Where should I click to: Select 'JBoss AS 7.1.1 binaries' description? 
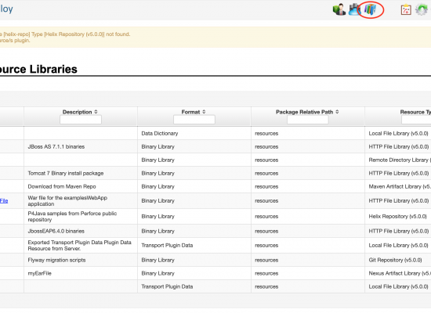coord(56,146)
